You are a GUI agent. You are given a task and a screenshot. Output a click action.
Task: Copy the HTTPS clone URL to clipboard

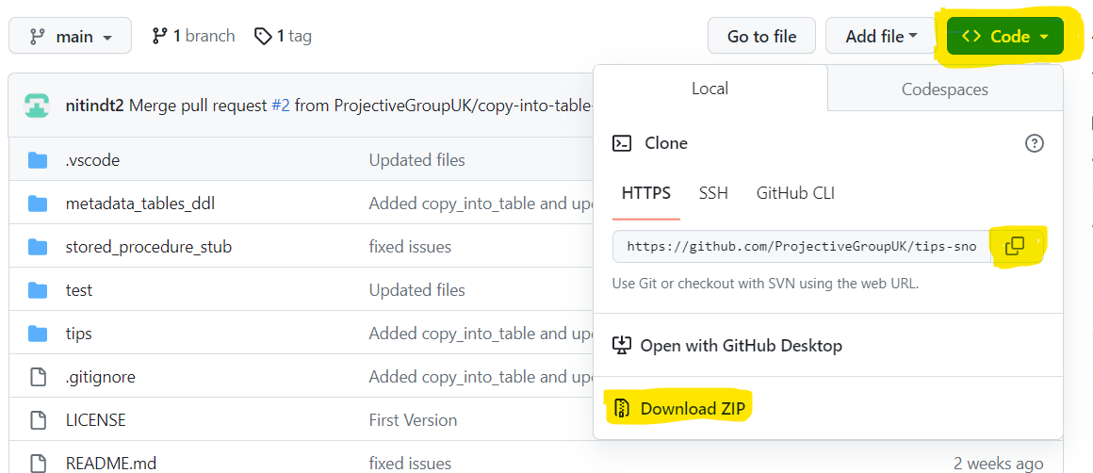click(x=1015, y=246)
